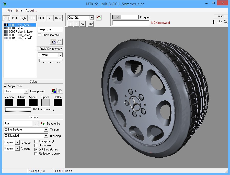This screenshot has height=175, width=230.
Task: Select the zoom magnifier icon
Action: click(226, 22)
